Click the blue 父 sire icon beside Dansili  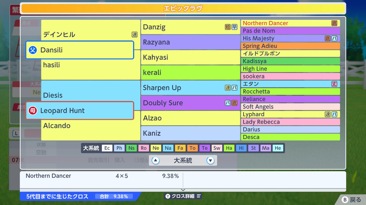tap(33, 50)
